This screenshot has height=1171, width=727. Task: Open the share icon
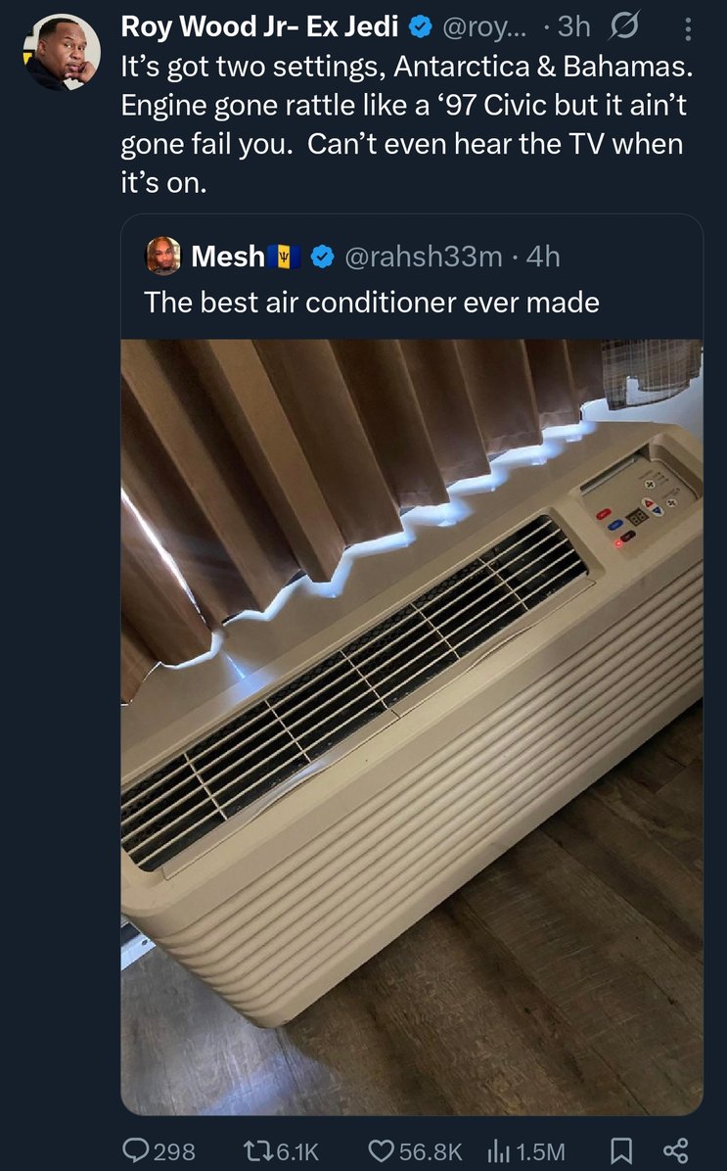click(x=675, y=1150)
